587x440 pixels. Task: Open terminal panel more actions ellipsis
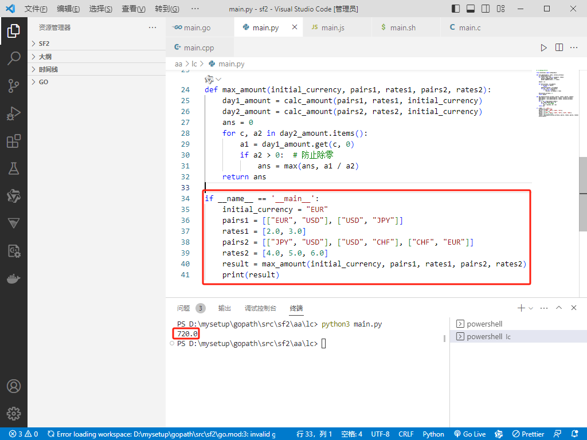(544, 308)
